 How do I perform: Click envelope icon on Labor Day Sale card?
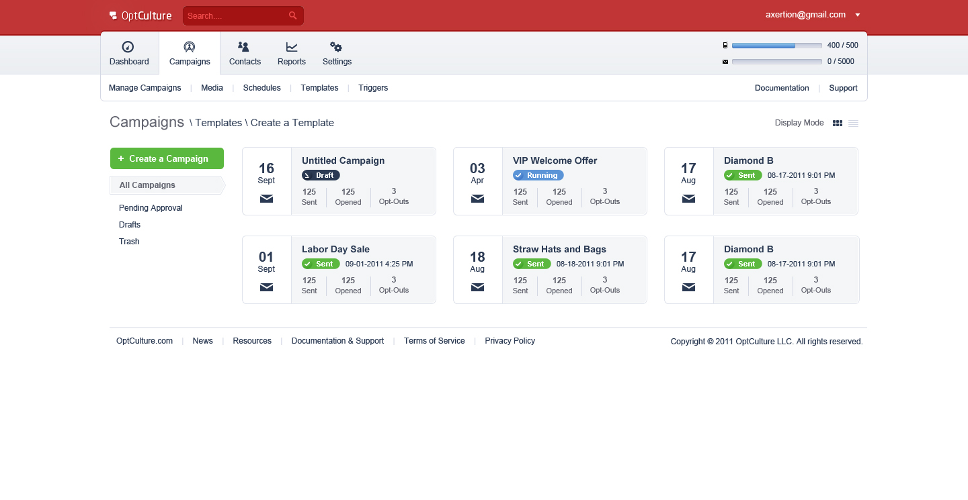(266, 287)
